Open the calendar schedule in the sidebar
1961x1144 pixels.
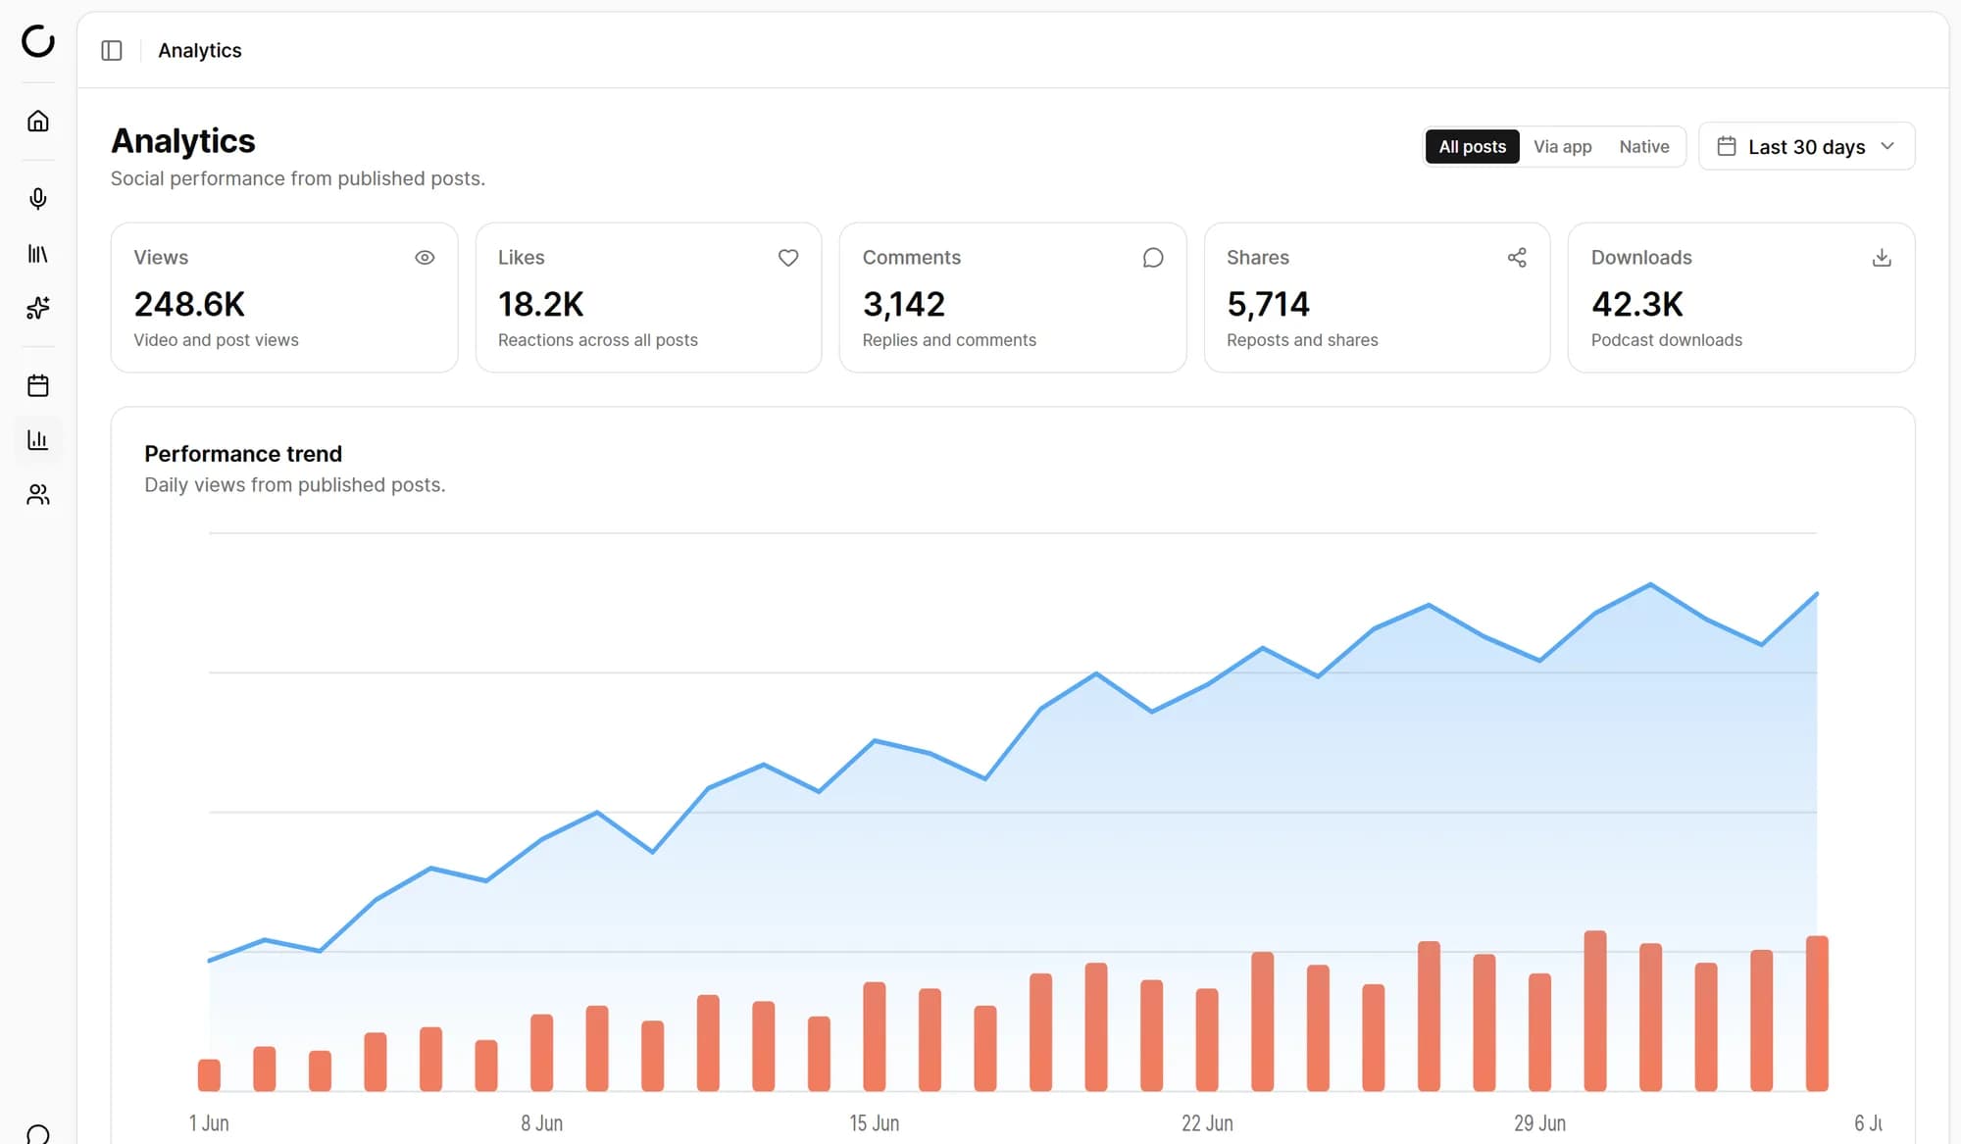coord(38,385)
